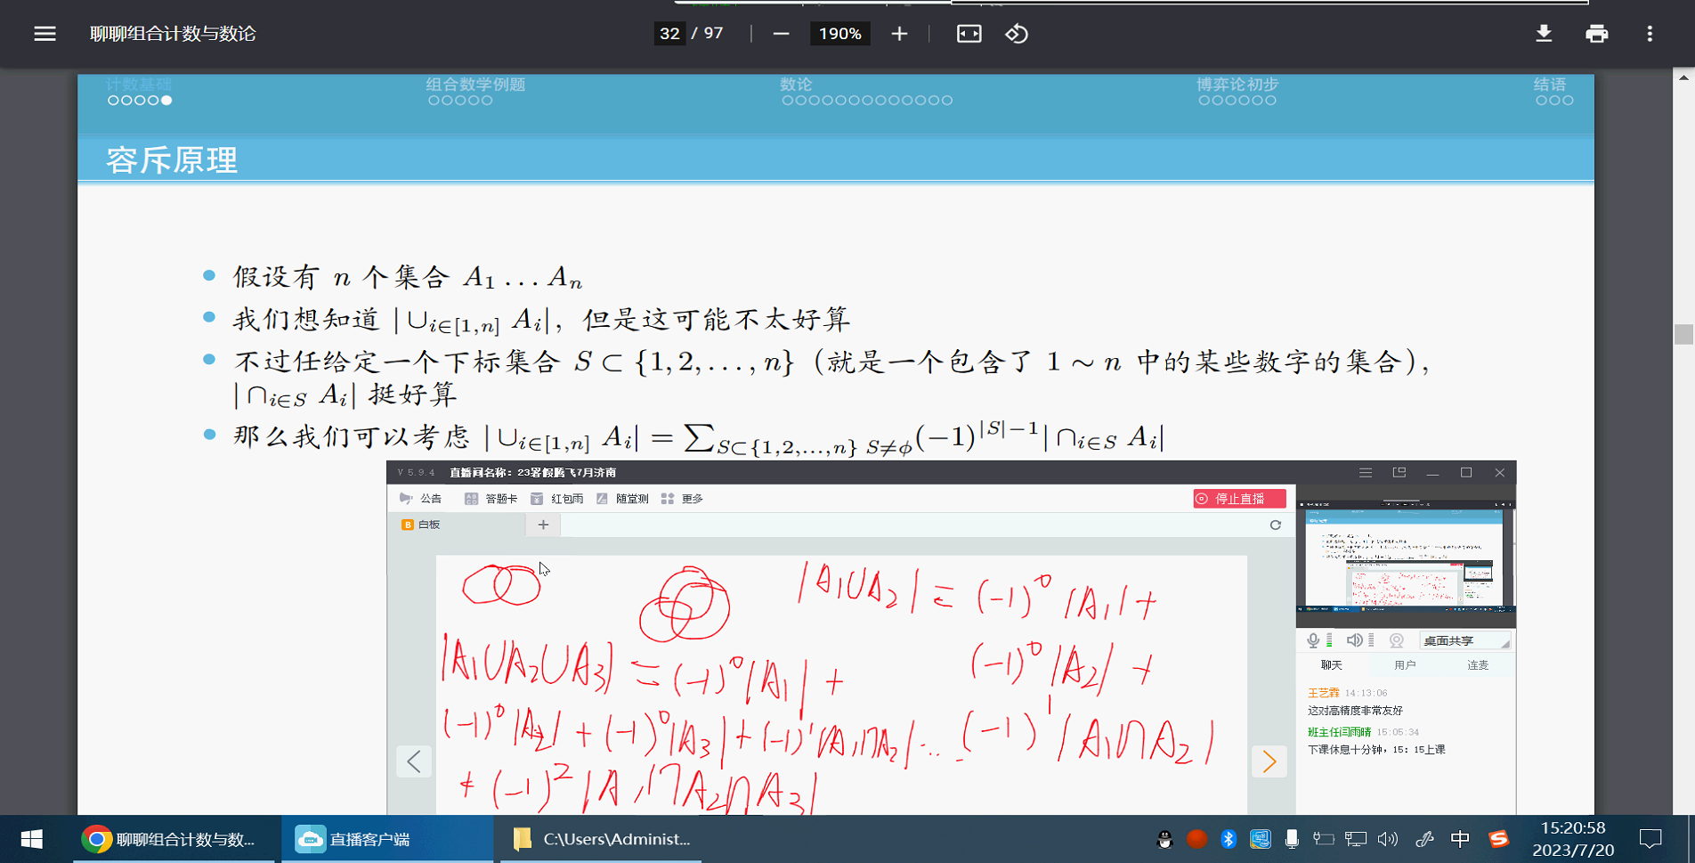This screenshot has height=863, width=1695.
Task: Go to the previous whiteboard page arrow
Action: [x=414, y=761]
